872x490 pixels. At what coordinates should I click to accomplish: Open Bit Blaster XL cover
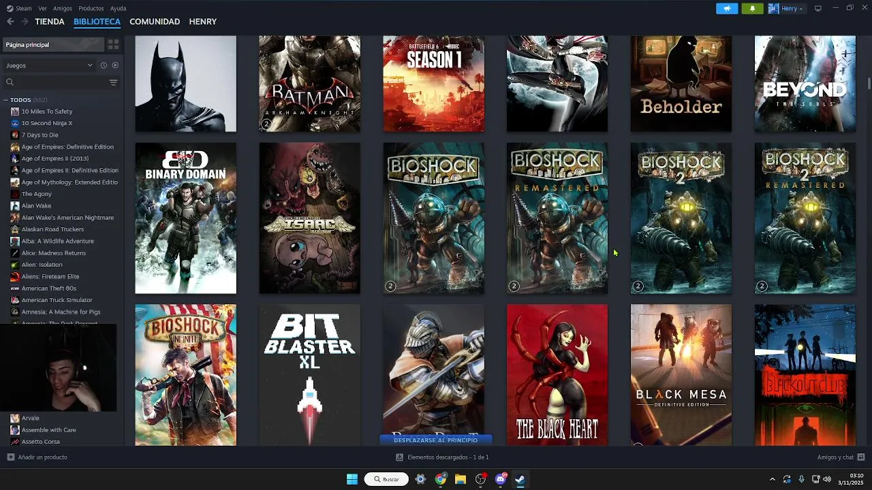coord(309,375)
